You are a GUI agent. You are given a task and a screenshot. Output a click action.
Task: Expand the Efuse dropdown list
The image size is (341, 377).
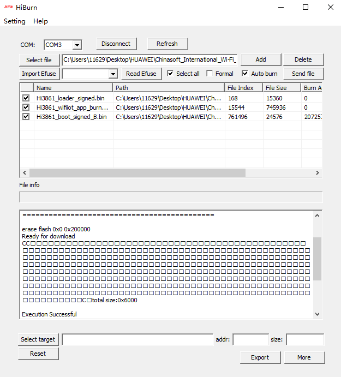[113, 74]
